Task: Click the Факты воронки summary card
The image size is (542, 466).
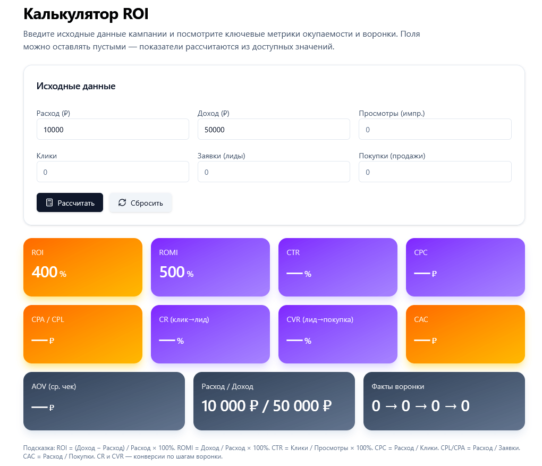Action: tap(444, 401)
